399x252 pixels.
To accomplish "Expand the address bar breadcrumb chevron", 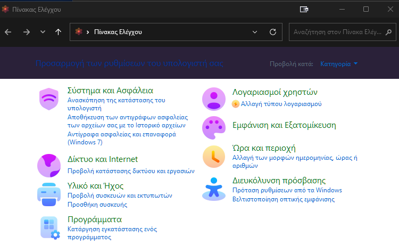I will tap(88, 32).
